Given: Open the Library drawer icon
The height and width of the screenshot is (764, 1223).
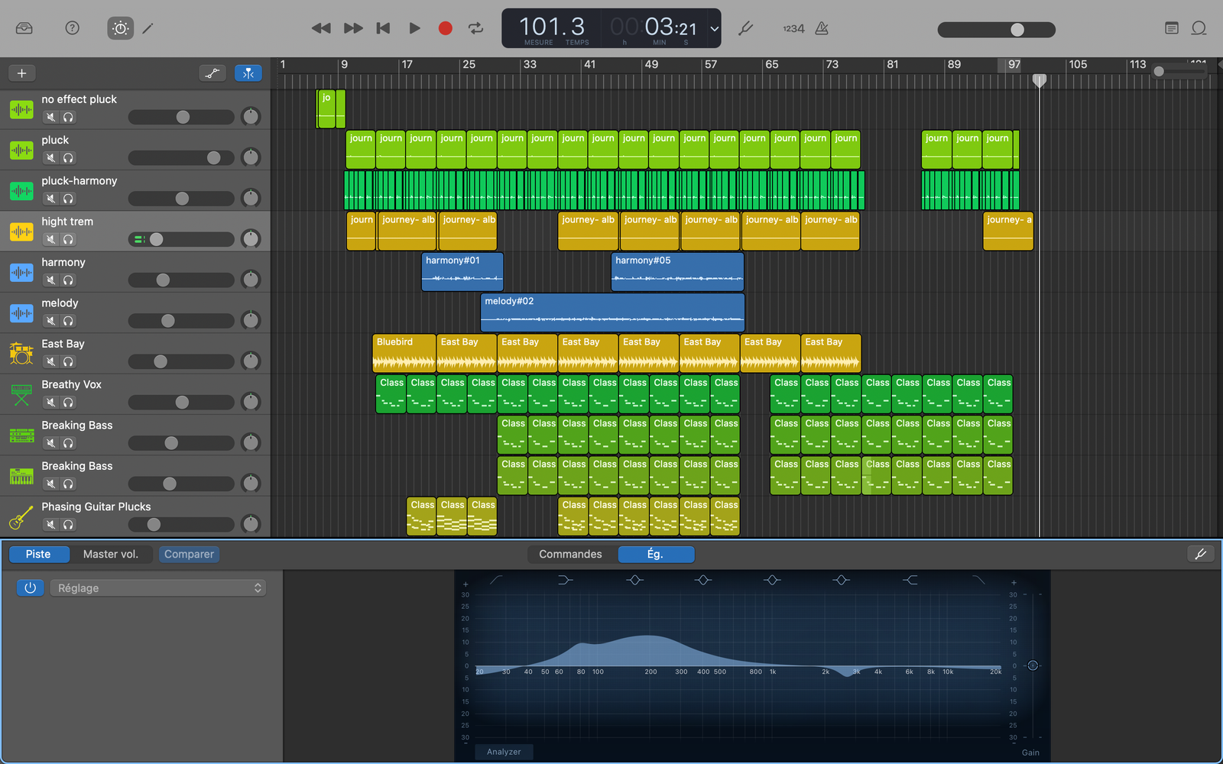Looking at the screenshot, I should click(x=24, y=28).
